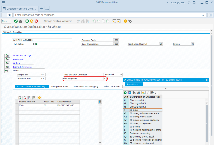Select the Change Webstore Confi... window tab

tap(20, 9)
